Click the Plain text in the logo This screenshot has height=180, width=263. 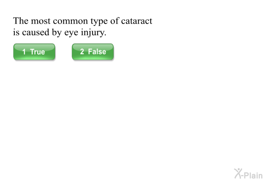[253, 175]
